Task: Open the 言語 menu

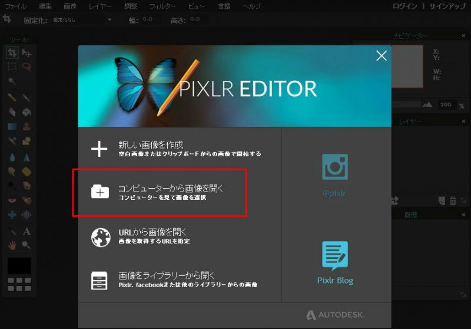Action: tap(224, 6)
